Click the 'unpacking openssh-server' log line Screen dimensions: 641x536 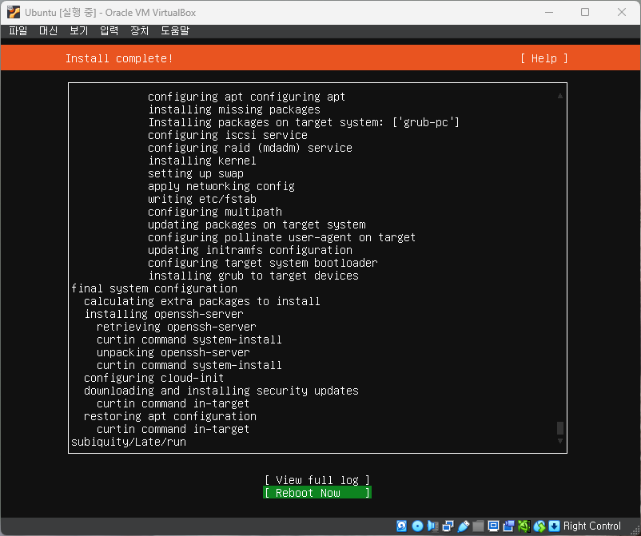click(173, 352)
